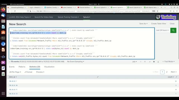The width and height of the screenshot is (179, 100).
Task: Open the Format options
Action: tap(28, 72)
